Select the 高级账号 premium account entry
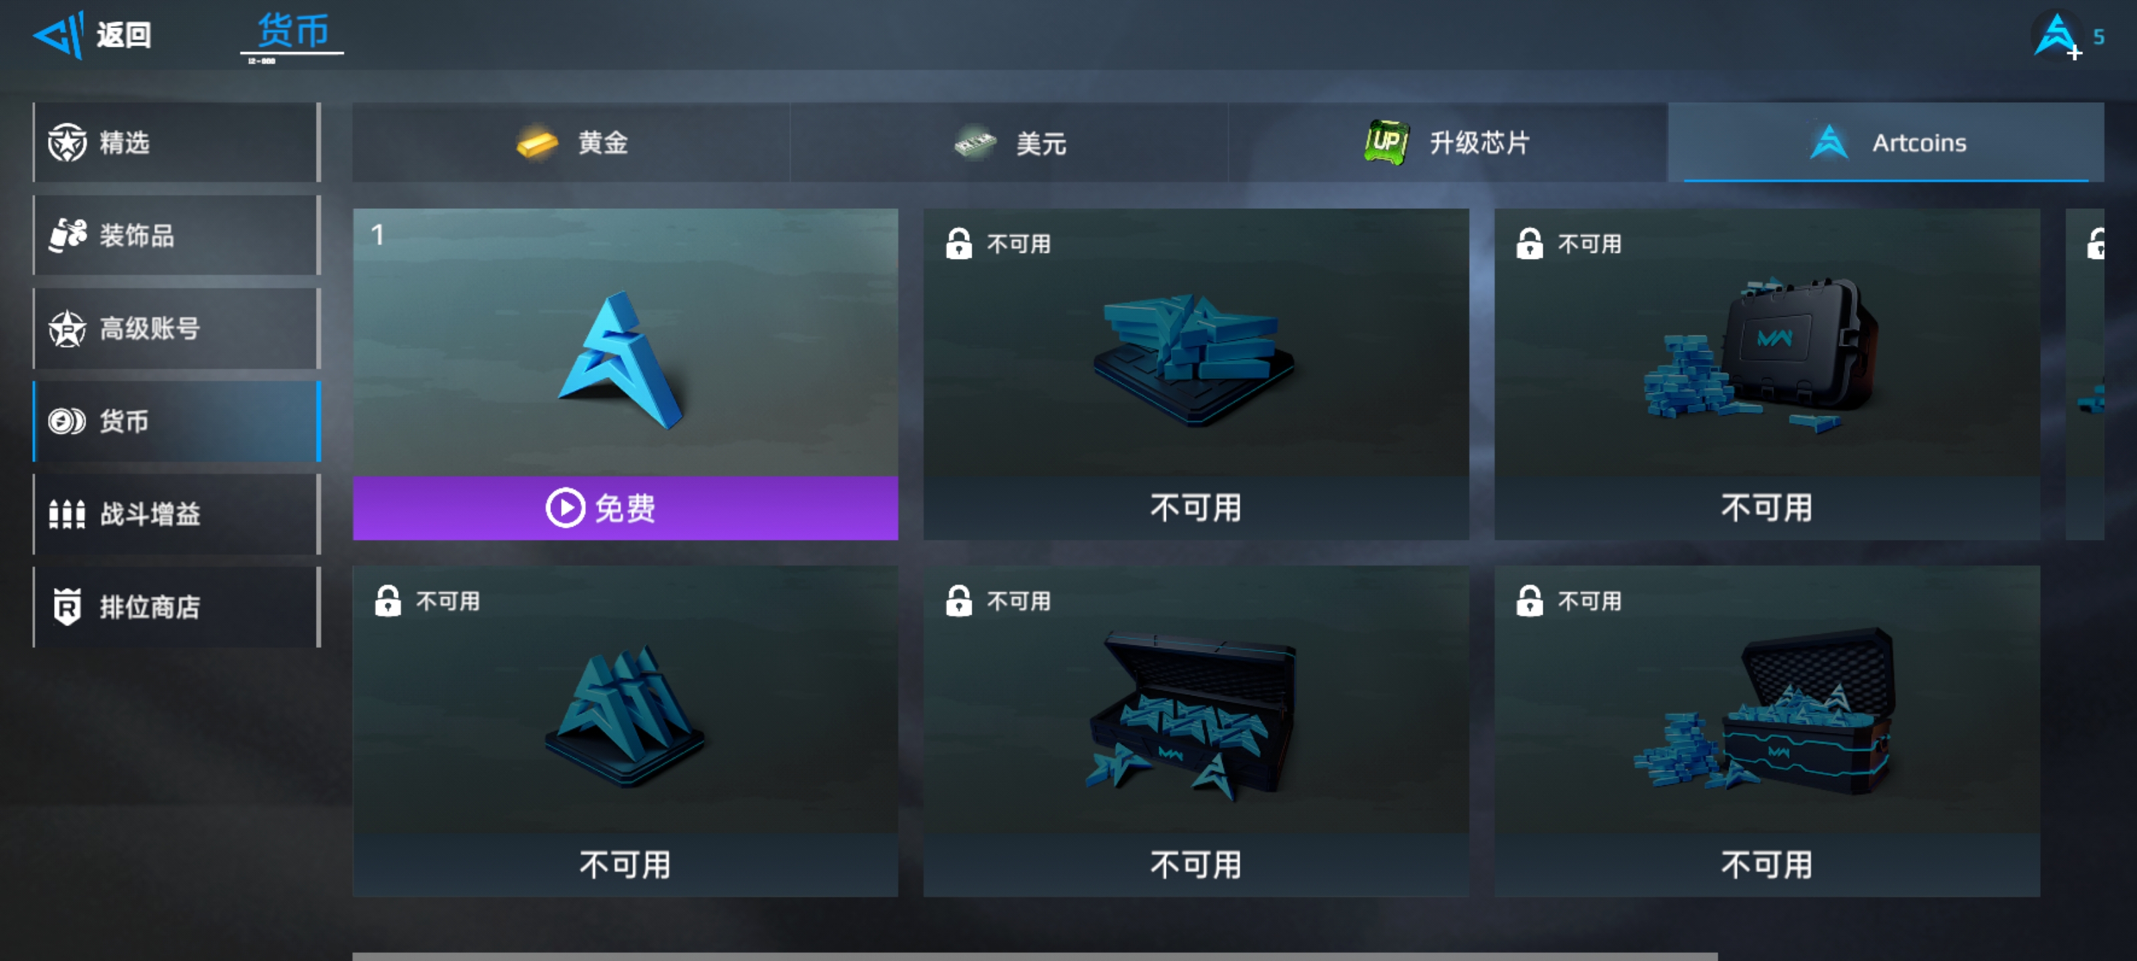2137x961 pixels. point(177,328)
